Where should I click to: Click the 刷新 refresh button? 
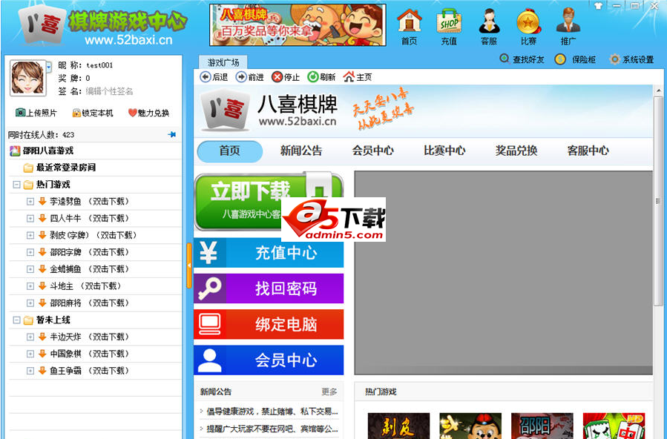coord(321,77)
